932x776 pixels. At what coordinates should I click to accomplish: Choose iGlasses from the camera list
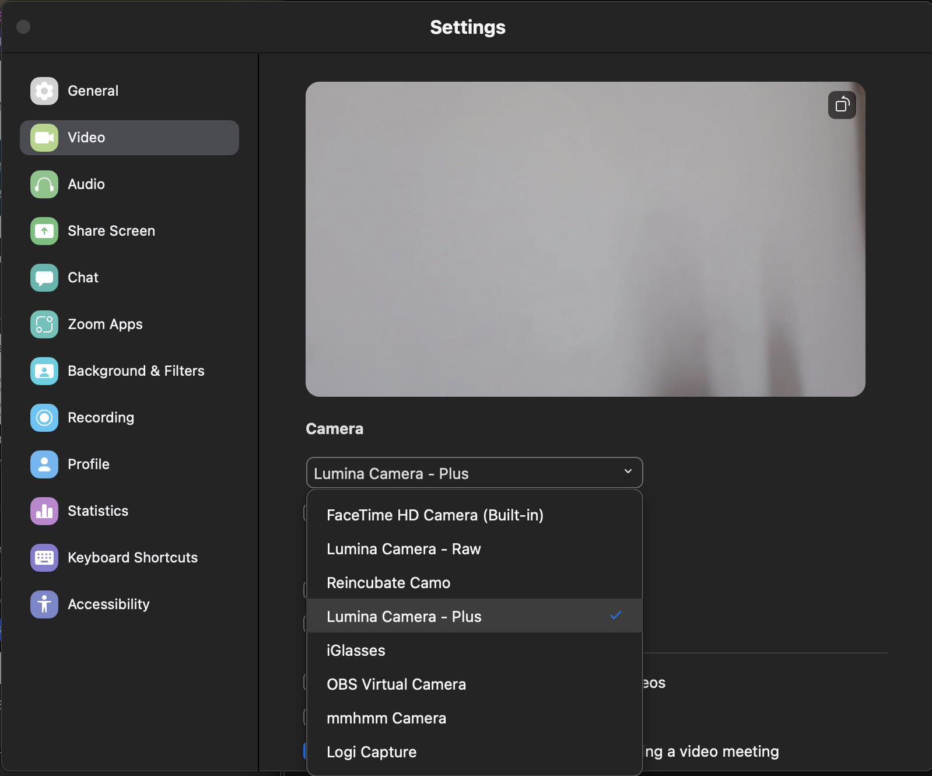point(474,651)
